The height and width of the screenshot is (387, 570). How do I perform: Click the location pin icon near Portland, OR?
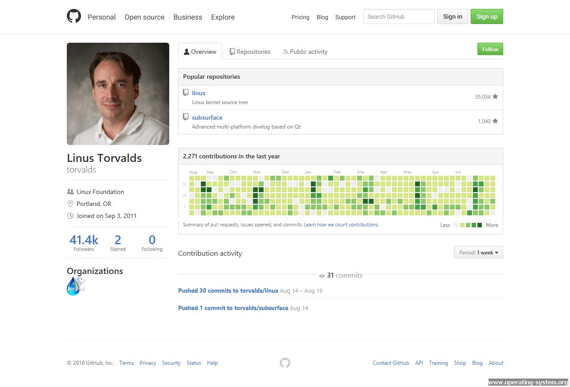(70, 204)
